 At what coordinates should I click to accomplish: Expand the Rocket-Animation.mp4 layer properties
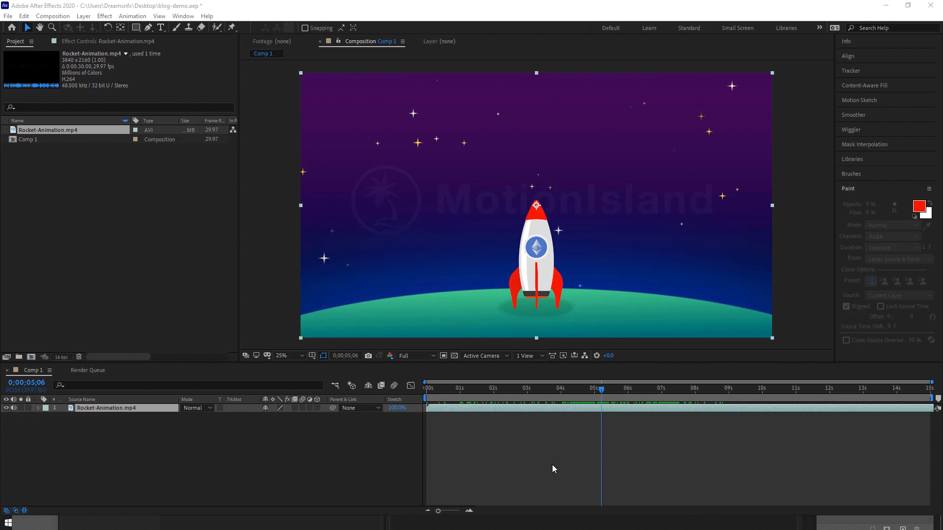click(x=38, y=408)
